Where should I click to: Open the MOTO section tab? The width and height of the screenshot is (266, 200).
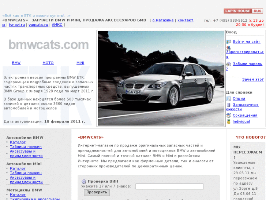[48, 63]
